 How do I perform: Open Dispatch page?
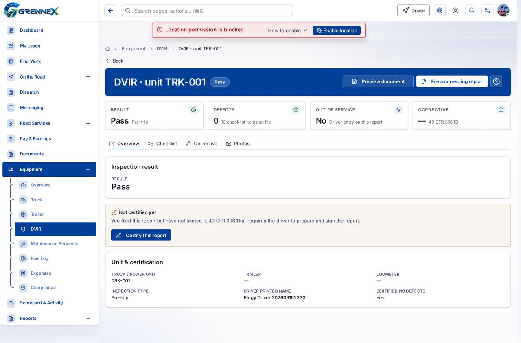[x=49, y=92]
